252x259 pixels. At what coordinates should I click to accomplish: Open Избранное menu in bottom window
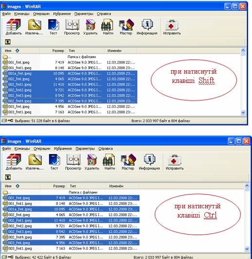pyautogui.click(x=63, y=149)
